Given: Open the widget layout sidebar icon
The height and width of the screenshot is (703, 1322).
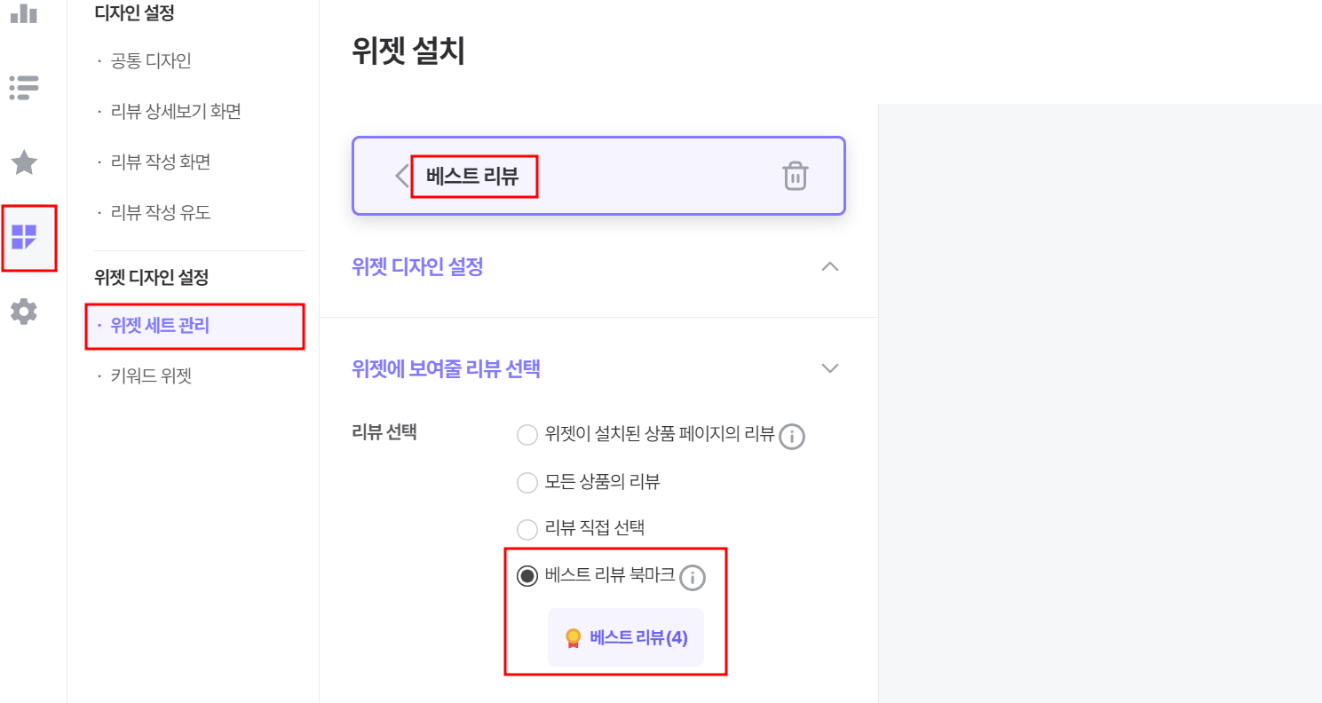Looking at the screenshot, I should pos(24,237).
